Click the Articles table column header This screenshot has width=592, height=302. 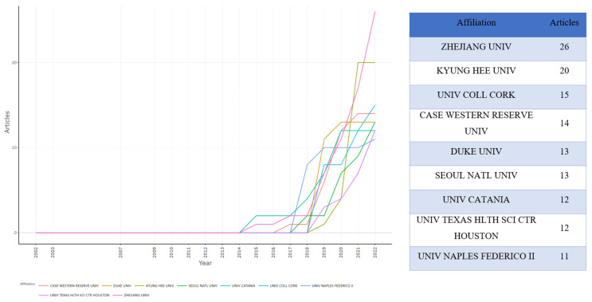pyautogui.click(x=564, y=22)
